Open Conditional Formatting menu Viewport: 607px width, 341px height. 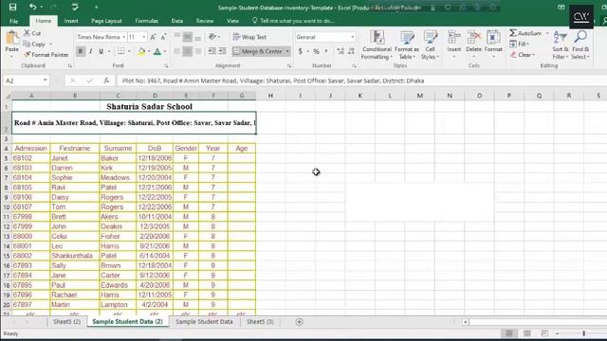coord(377,45)
